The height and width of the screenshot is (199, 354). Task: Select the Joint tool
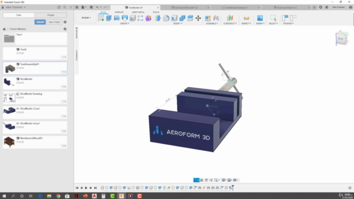tap(216, 18)
